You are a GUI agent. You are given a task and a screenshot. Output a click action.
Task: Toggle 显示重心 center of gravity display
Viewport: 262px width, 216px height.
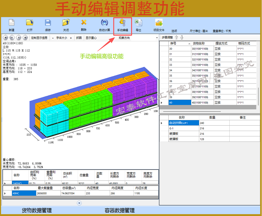coord(91,38)
